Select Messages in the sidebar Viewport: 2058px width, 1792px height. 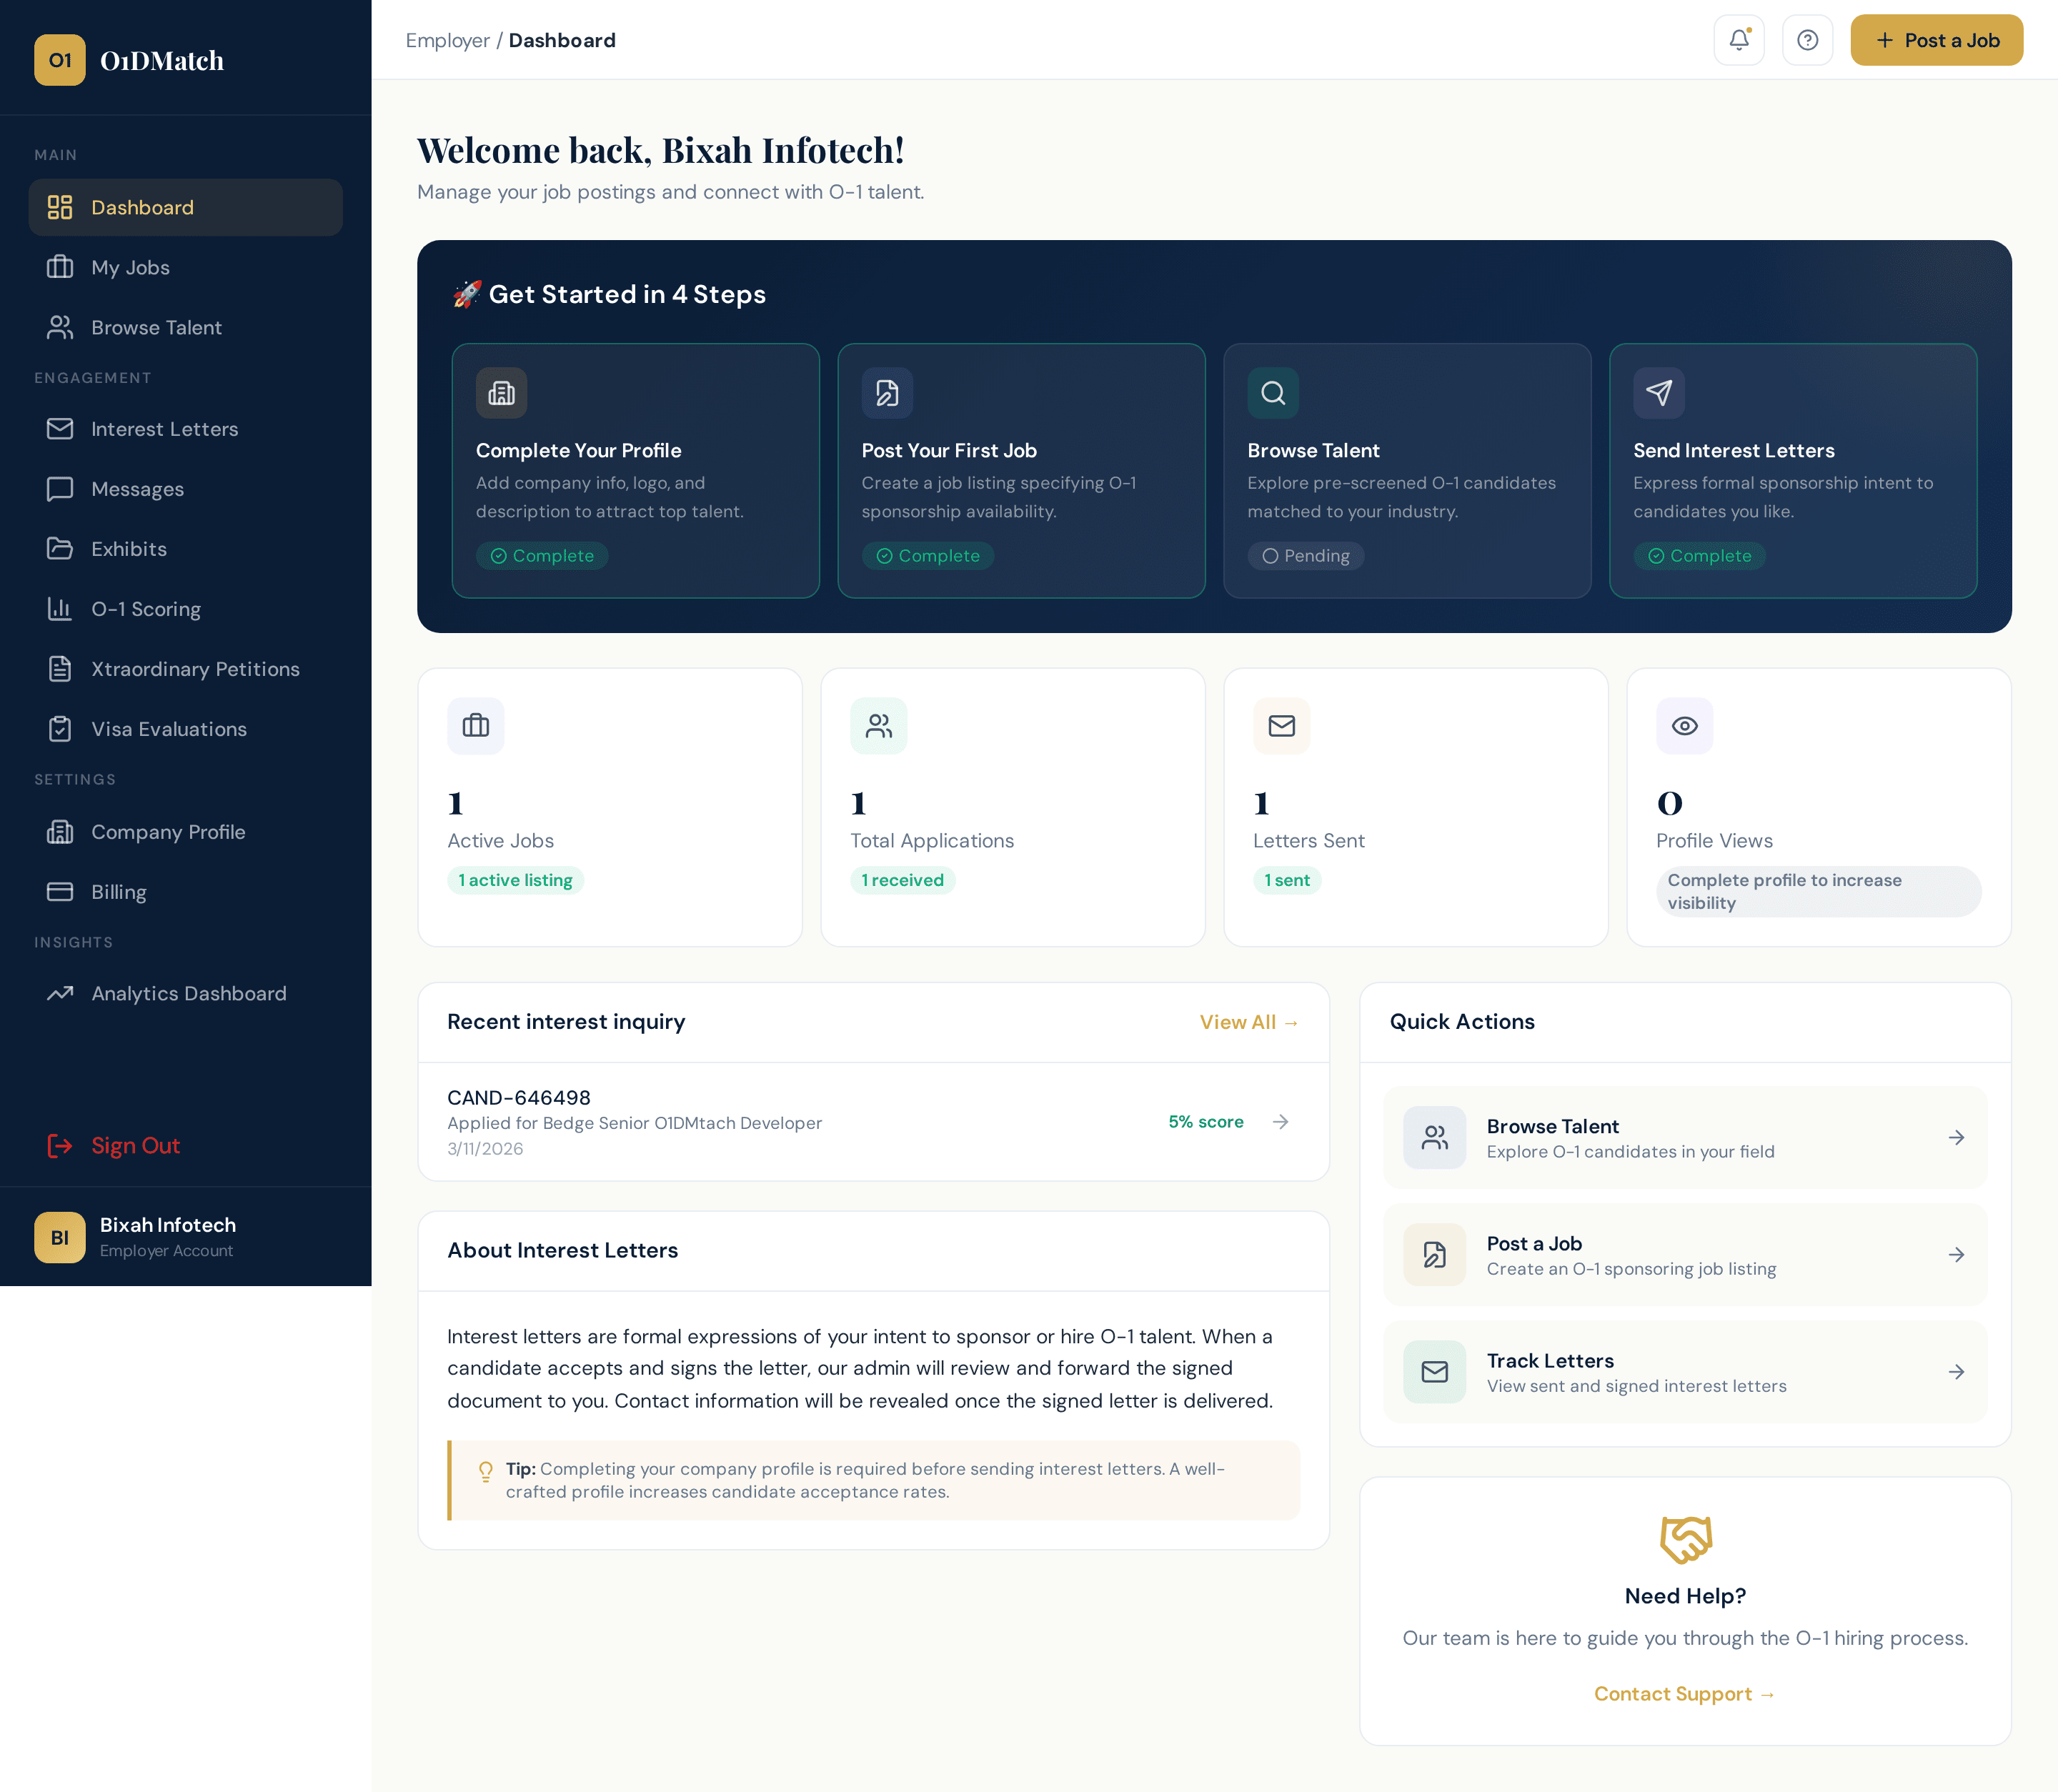[186, 489]
